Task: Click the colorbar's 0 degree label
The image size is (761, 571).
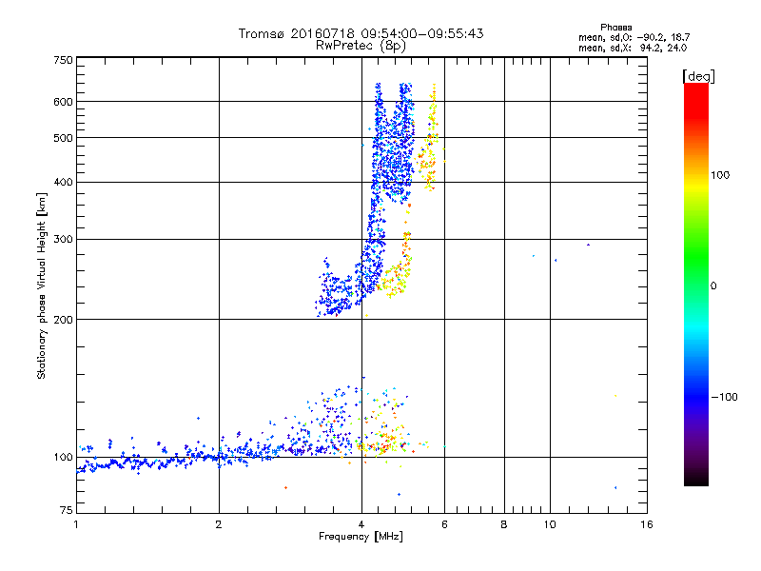Action: coord(713,286)
